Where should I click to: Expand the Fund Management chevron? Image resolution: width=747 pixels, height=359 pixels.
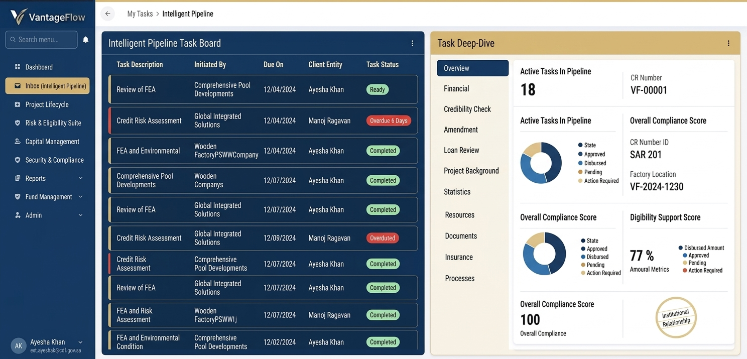(x=80, y=197)
